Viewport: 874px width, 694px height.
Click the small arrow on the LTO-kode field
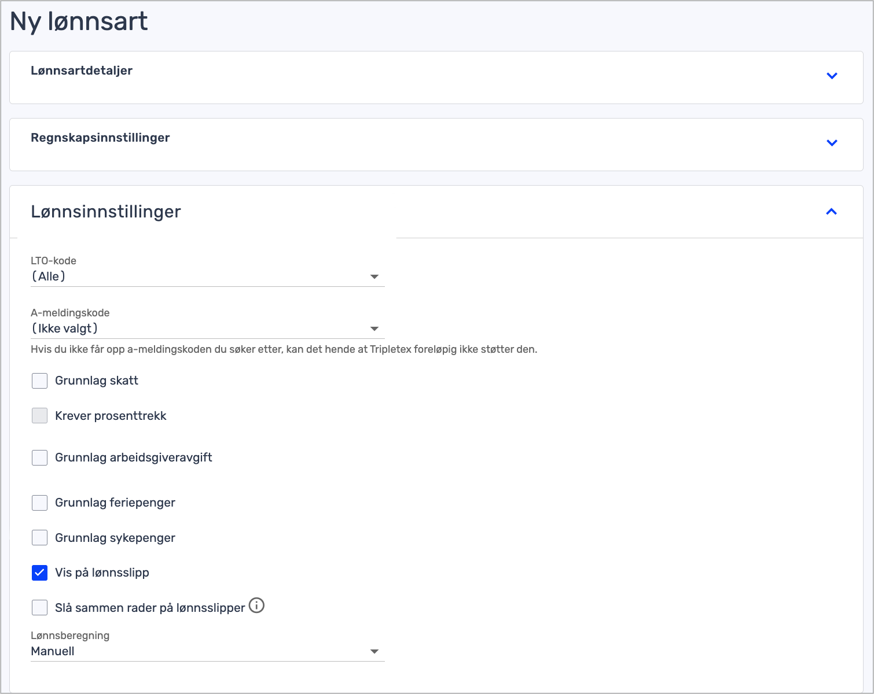pyautogui.click(x=374, y=277)
